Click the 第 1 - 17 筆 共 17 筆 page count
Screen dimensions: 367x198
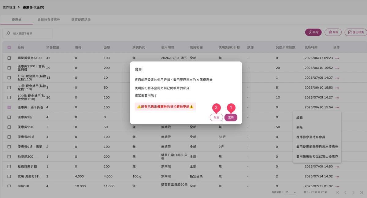(315, 192)
